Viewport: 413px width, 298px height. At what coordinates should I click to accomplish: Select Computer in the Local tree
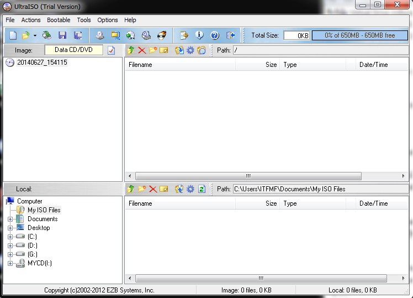coord(29,201)
